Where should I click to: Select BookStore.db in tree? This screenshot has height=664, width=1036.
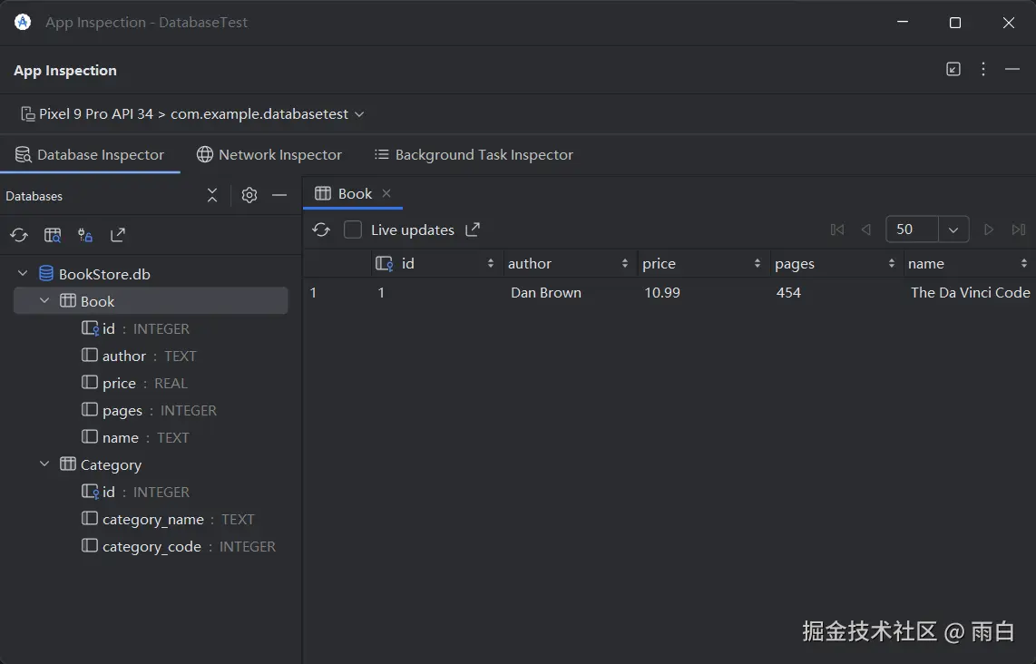[104, 274]
